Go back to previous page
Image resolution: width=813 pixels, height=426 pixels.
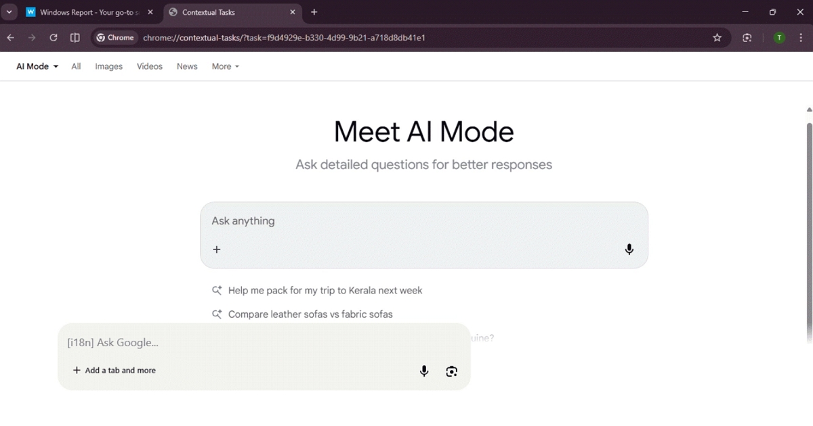tap(11, 38)
